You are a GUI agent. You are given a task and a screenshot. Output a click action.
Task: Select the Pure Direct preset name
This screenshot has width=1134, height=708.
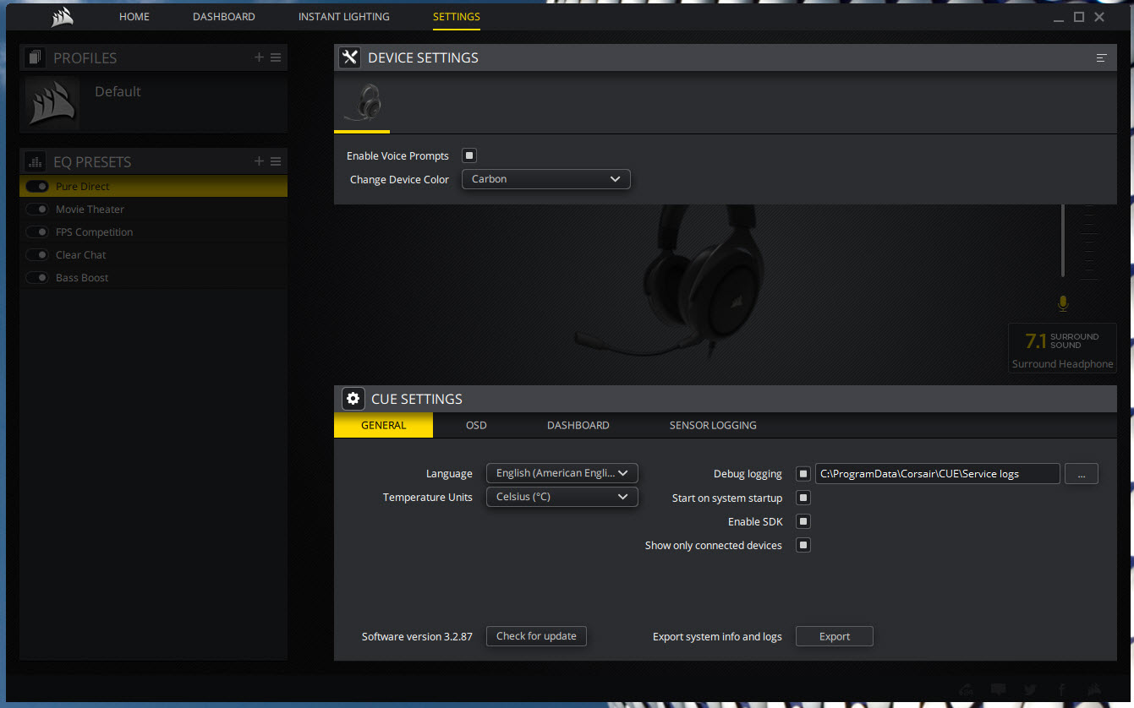coord(83,187)
